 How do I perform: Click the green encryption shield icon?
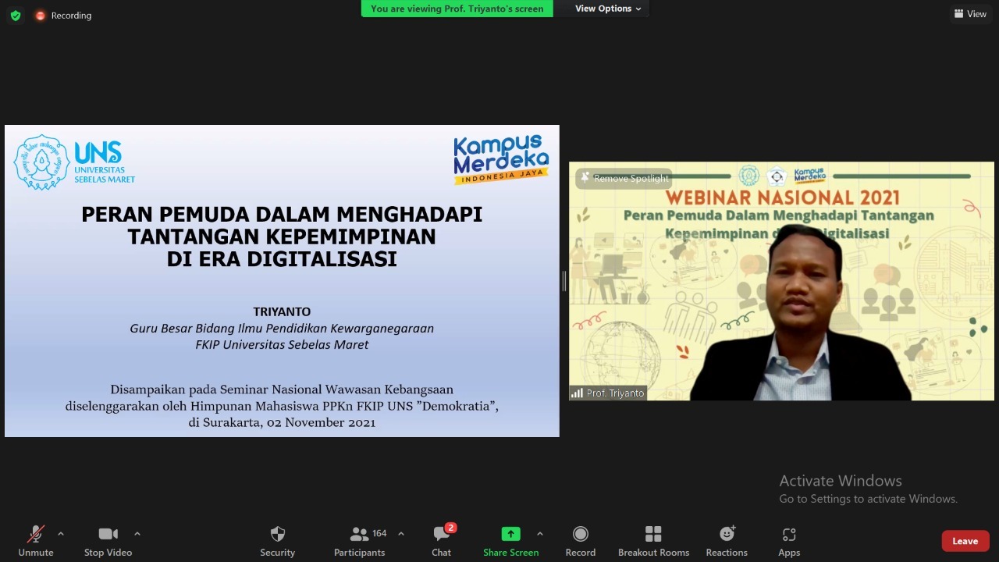[16, 15]
